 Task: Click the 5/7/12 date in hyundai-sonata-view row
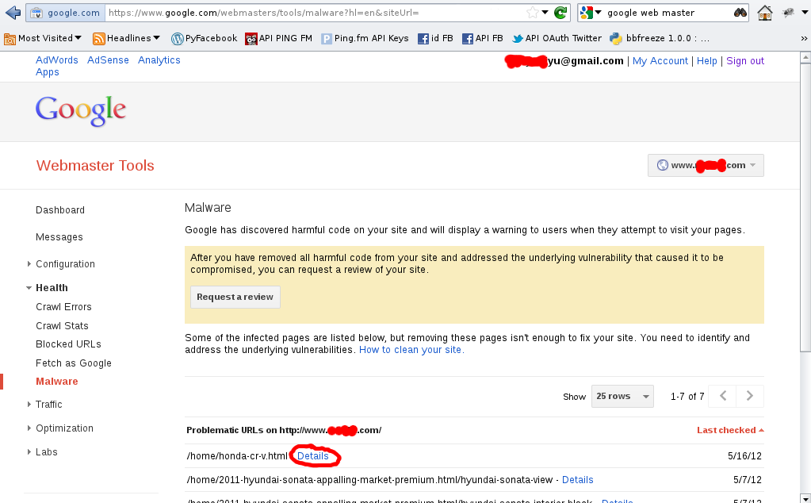point(748,480)
